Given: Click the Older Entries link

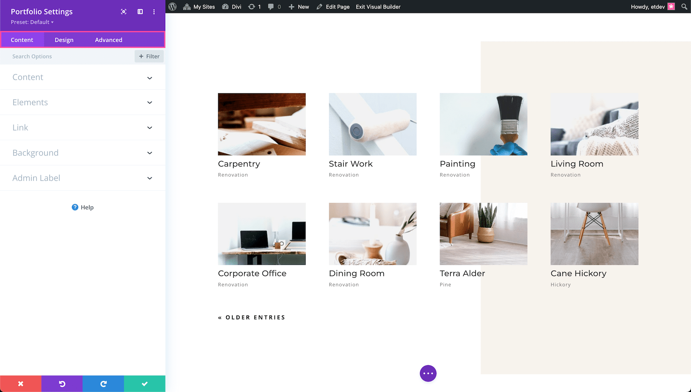Looking at the screenshot, I should tap(251, 317).
